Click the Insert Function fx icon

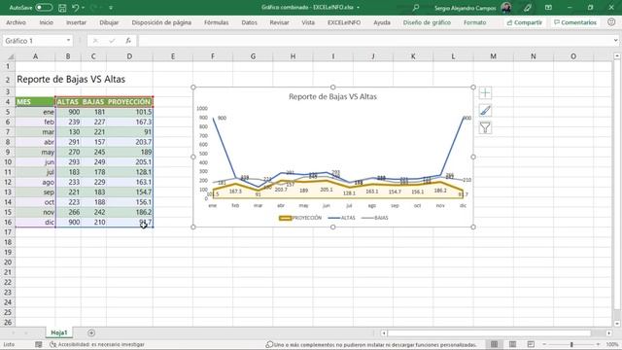(128, 41)
